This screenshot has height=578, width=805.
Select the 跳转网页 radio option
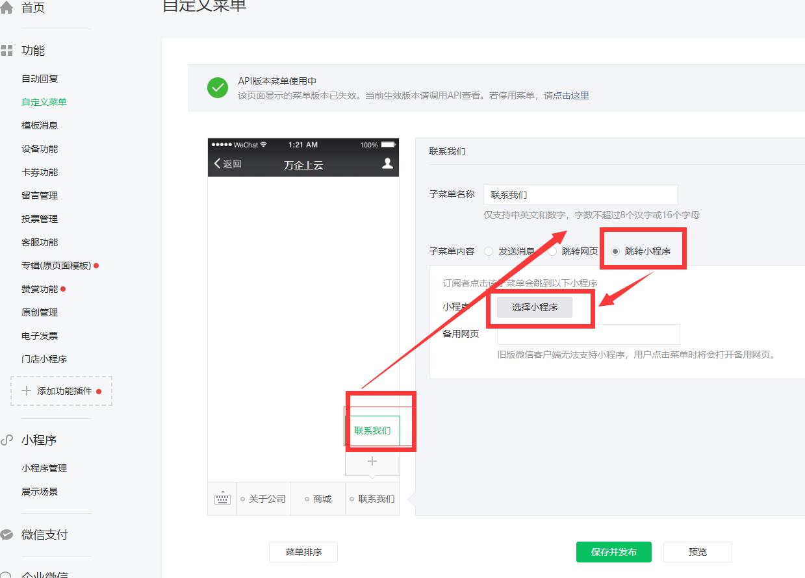(552, 251)
